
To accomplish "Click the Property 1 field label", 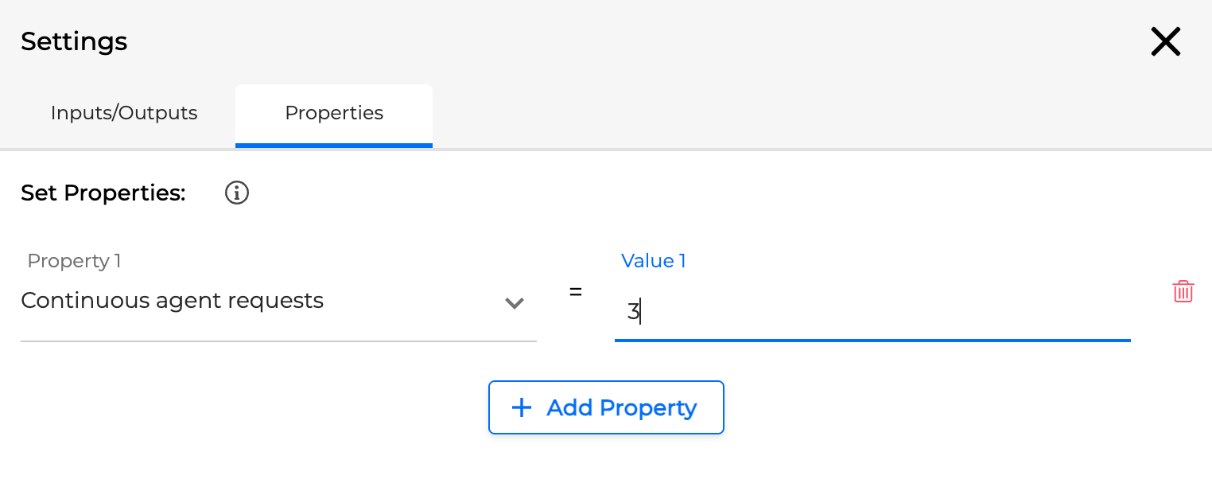I will coord(73,260).
